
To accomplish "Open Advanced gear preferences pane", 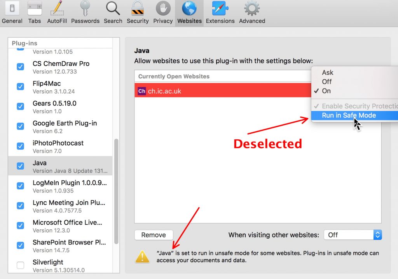I will [252, 12].
